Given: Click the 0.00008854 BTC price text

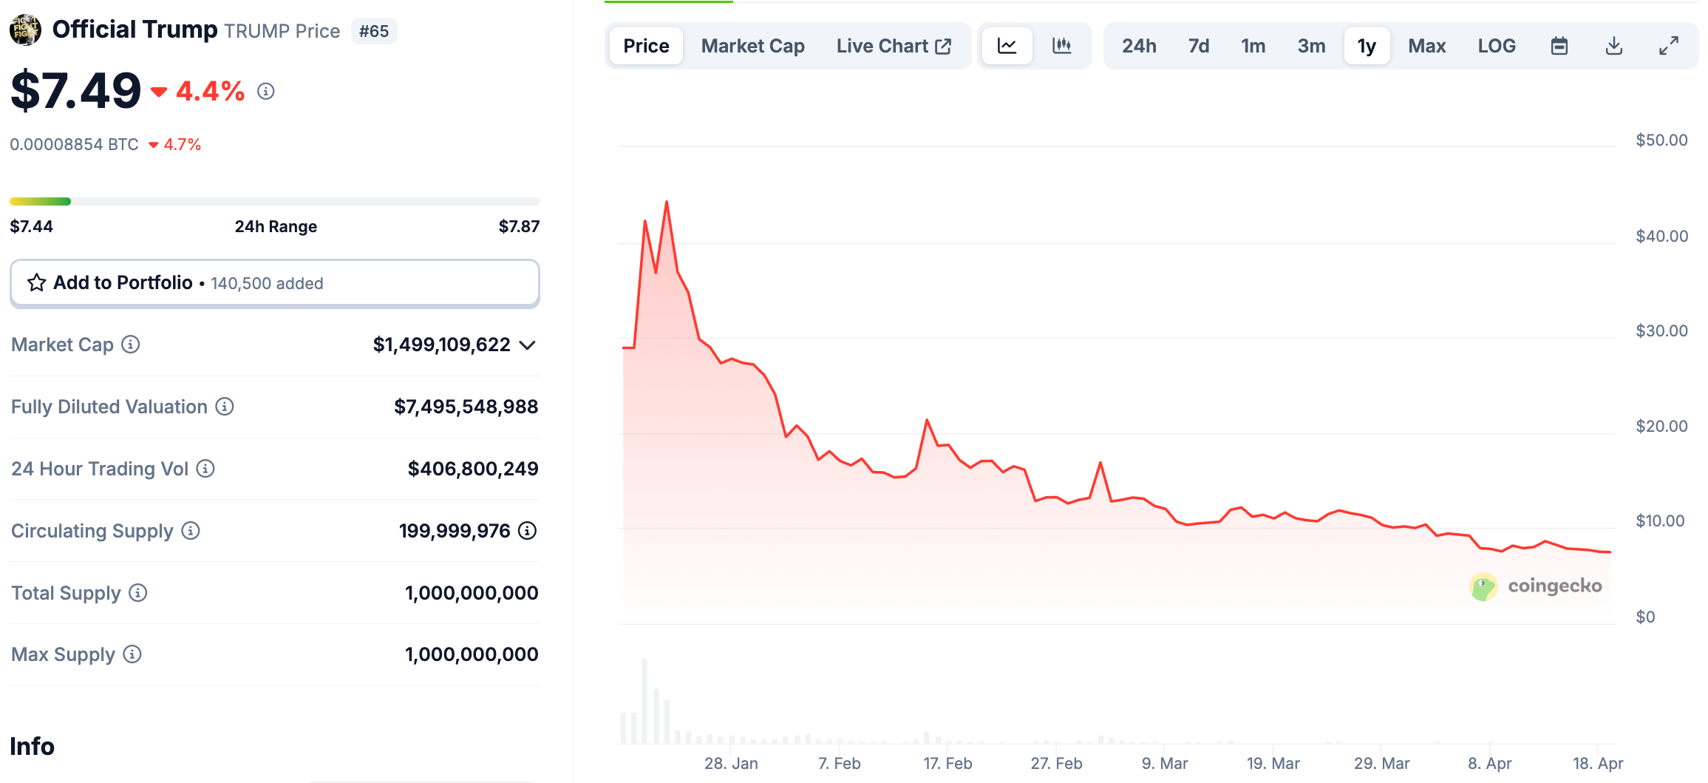Looking at the screenshot, I should (x=74, y=144).
